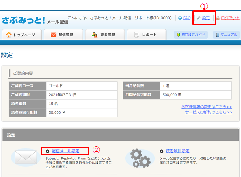Click the document icon on レポート

[136, 35]
